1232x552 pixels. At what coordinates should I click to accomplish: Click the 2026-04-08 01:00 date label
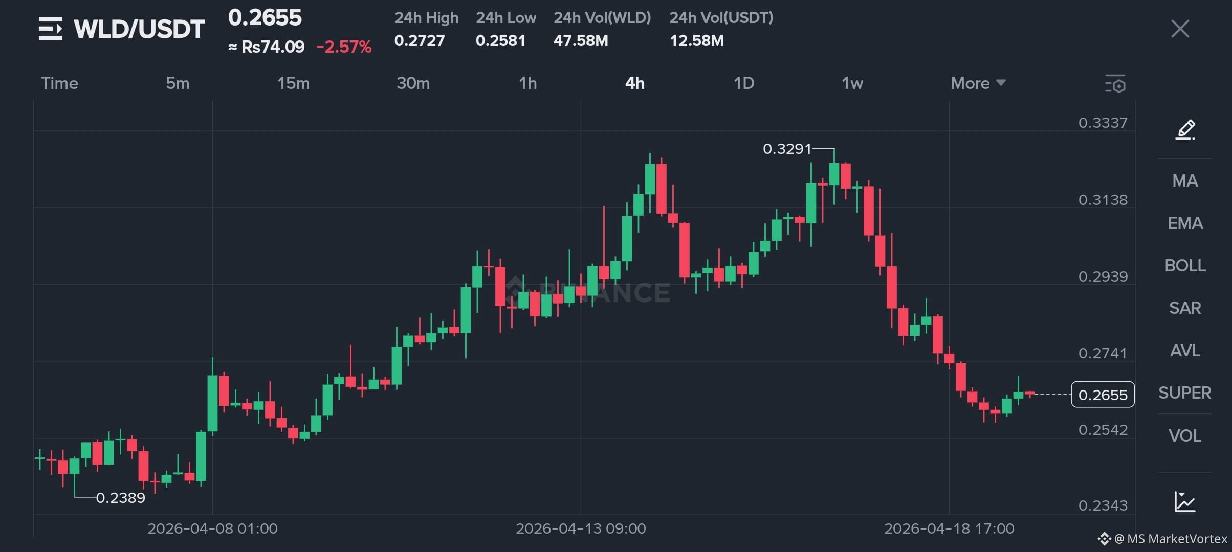[x=212, y=528]
